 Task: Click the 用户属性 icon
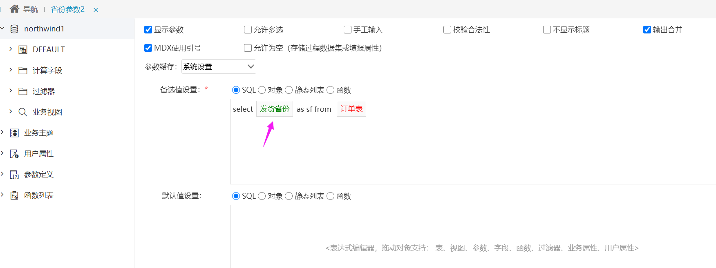coord(14,154)
